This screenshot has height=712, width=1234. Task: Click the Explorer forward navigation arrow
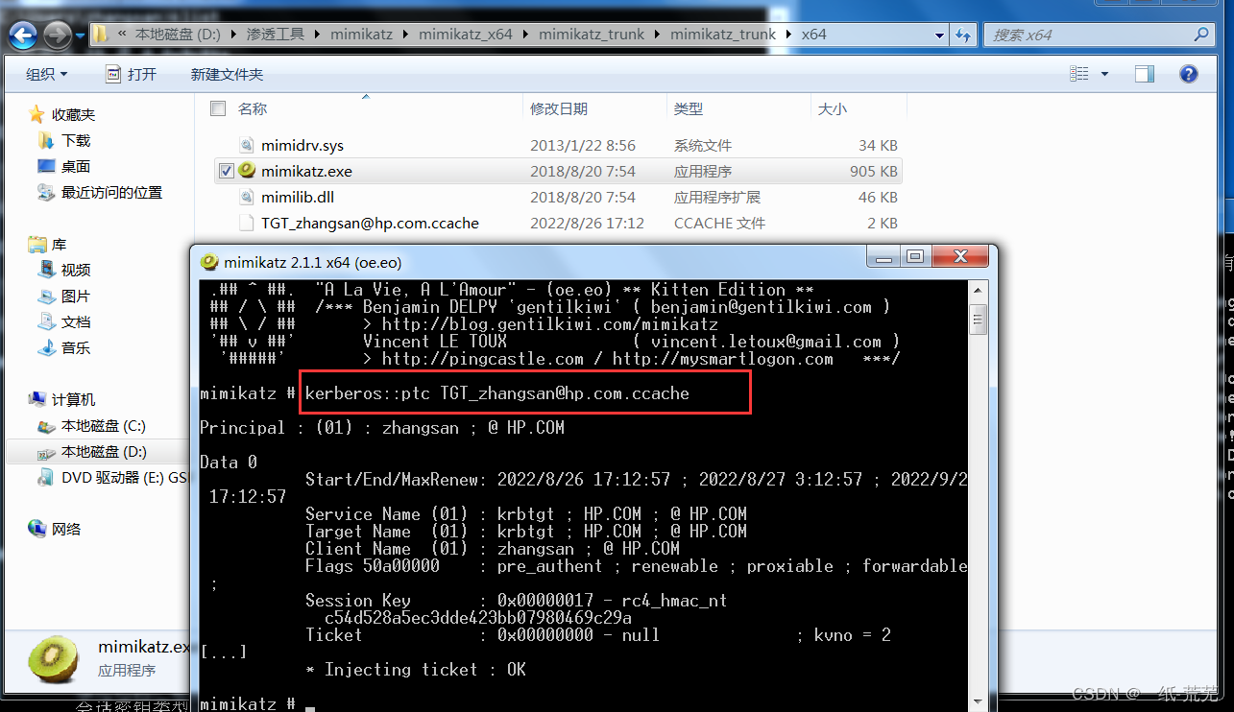(58, 36)
